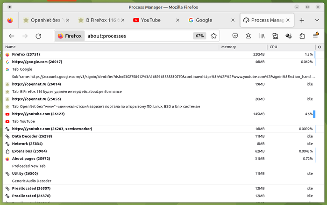Open the Firefox hamburger menu
This screenshot has height=205, width=327.
tap(315, 36)
